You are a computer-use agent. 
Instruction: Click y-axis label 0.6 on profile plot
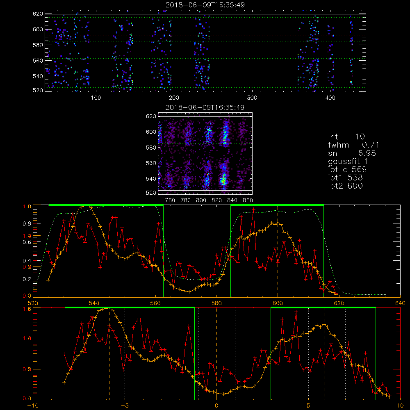tap(27, 242)
